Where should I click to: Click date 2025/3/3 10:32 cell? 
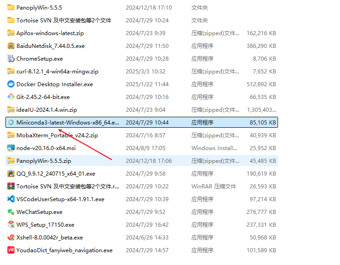(x=145, y=72)
